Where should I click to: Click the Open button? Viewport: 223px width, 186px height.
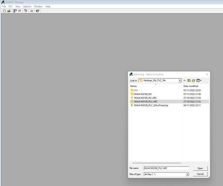tap(200, 168)
